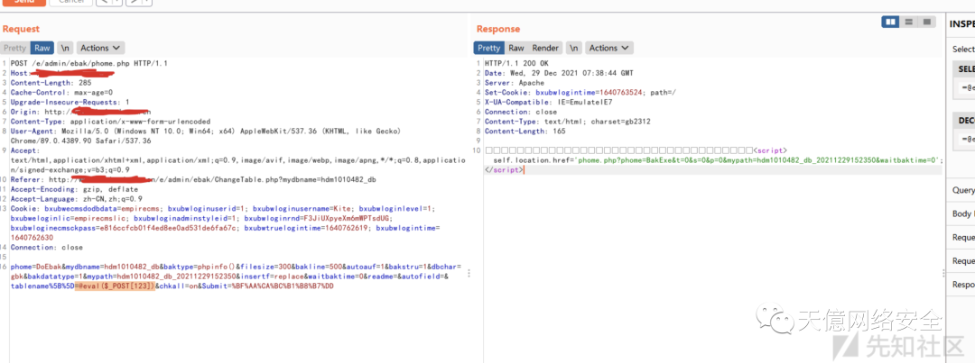Click the User-Agent Mozilla/5.0 header line
The image size is (975, 363).
[205, 136]
